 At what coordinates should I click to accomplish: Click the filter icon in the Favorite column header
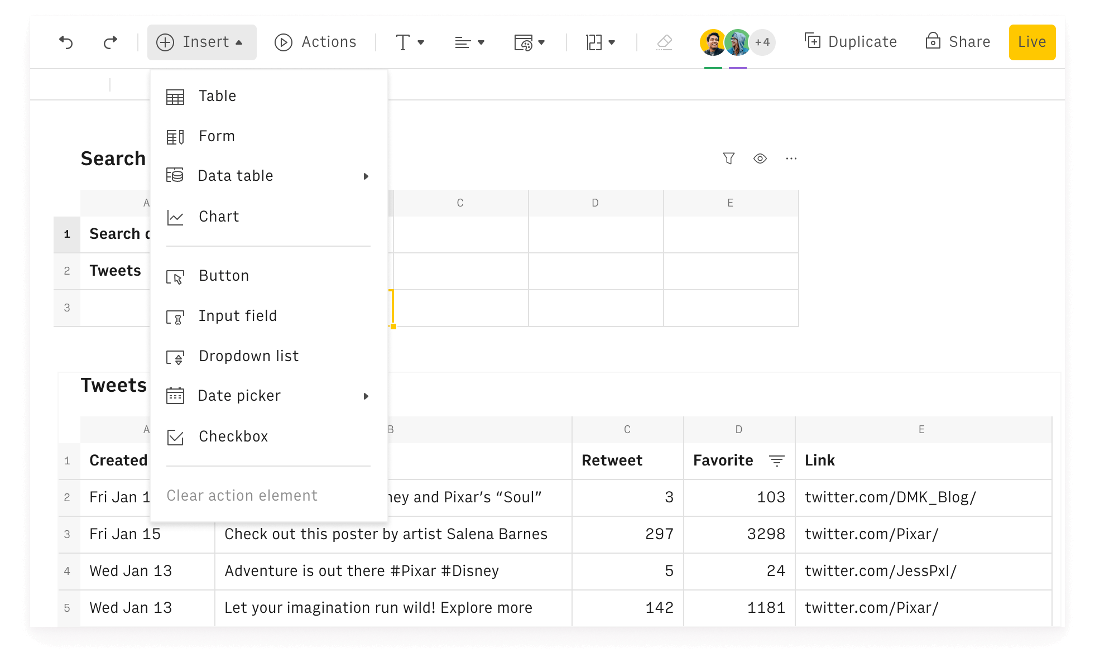tap(776, 460)
